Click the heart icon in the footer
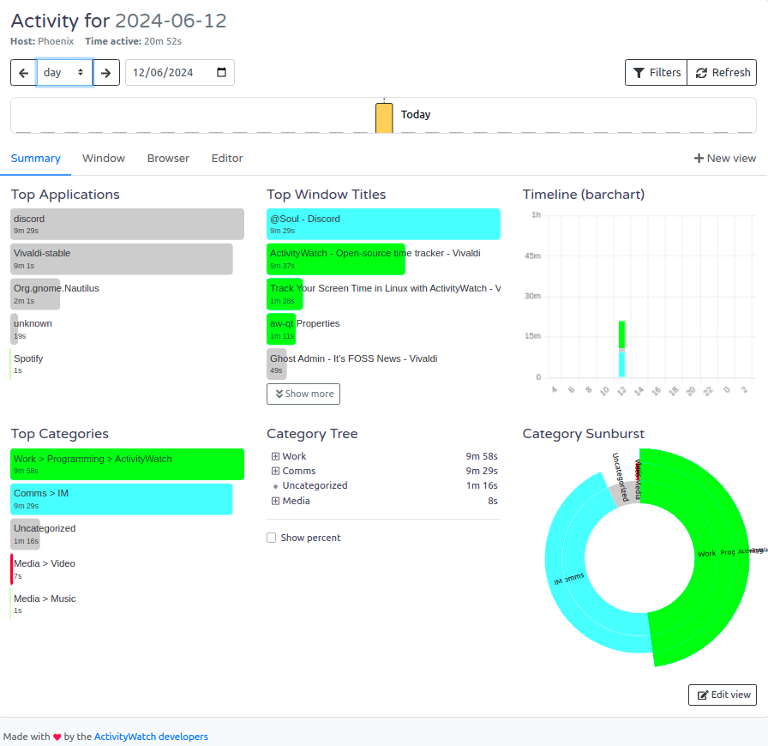The height and width of the screenshot is (746, 768). click(57, 736)
